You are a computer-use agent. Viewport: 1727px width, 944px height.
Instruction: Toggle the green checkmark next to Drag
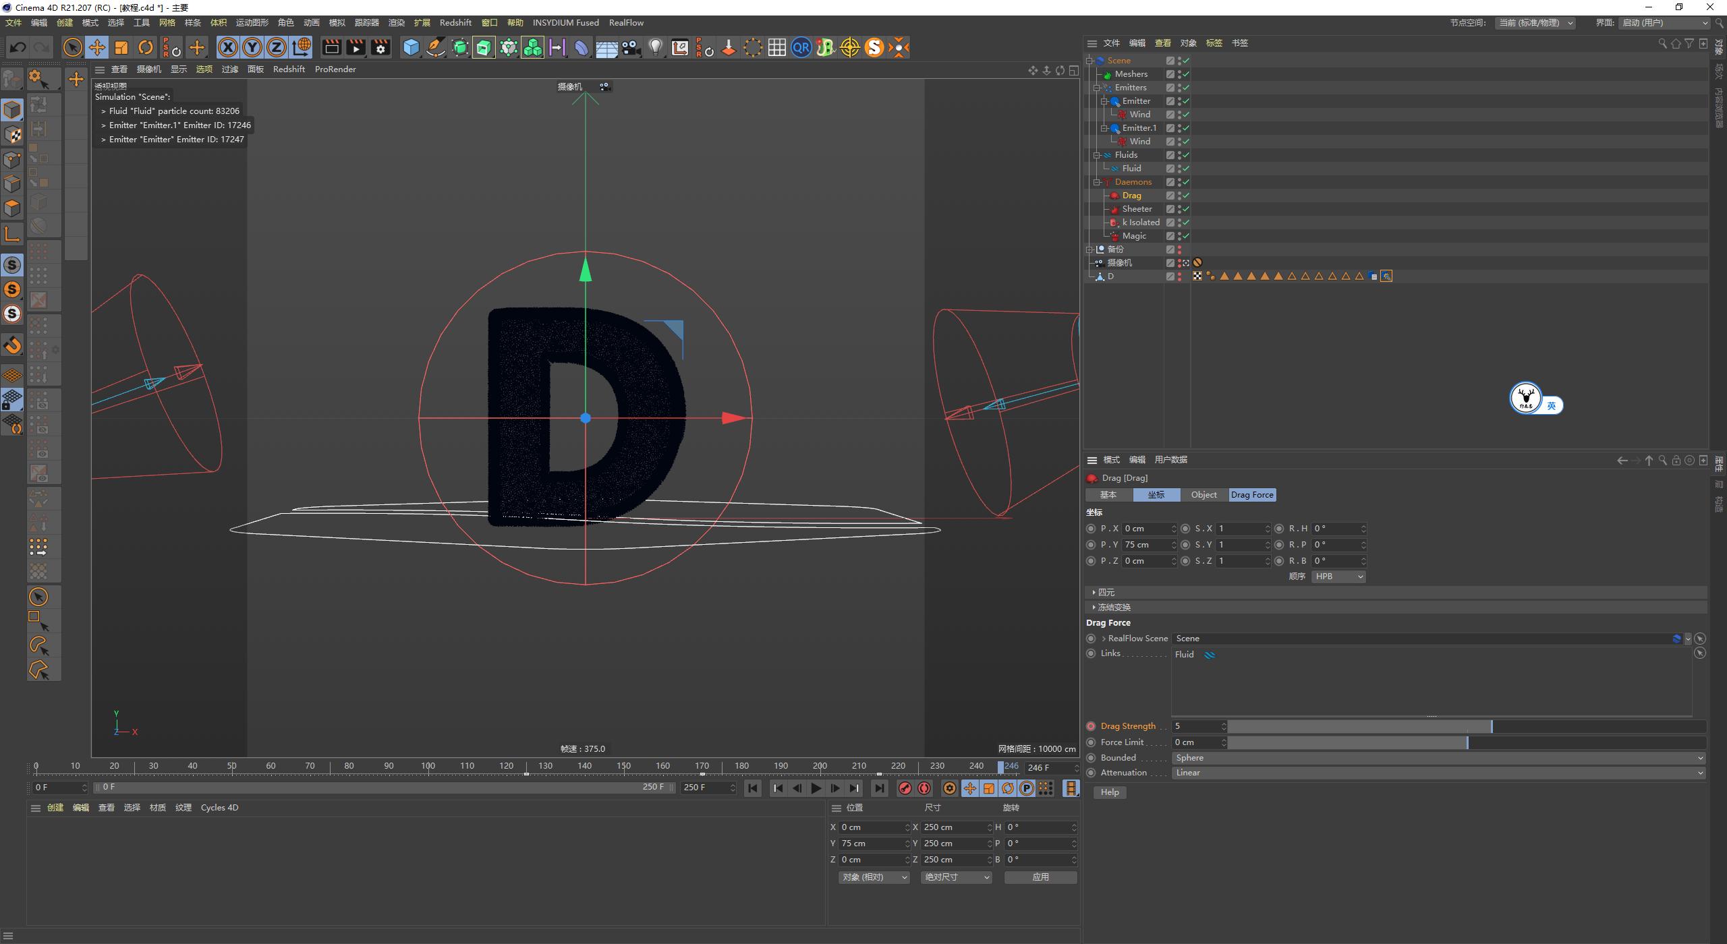click(1185, 196)
